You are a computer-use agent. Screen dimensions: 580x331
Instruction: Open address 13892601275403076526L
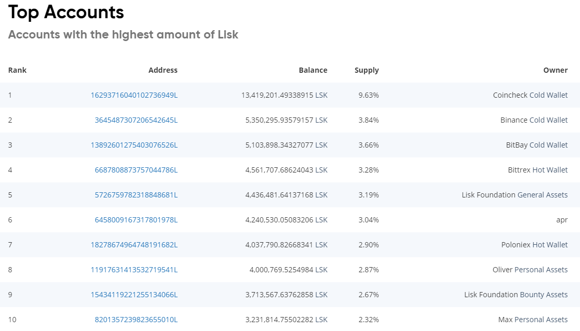pyautogui.click(x=134, y=145)
